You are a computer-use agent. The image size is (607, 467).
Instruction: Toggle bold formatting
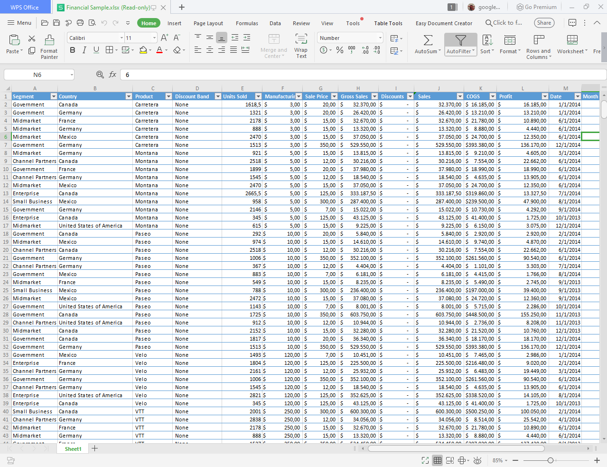(73, 50)
